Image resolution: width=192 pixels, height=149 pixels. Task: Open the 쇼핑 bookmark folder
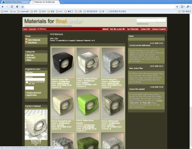[78, 11]
